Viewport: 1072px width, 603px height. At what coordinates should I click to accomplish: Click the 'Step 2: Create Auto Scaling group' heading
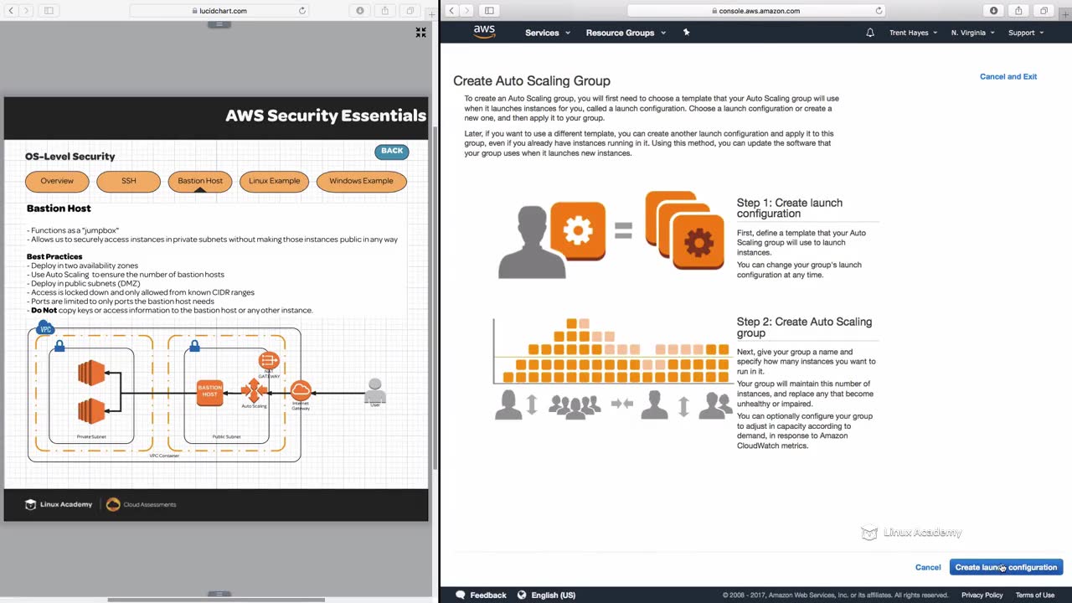point(804,327)
